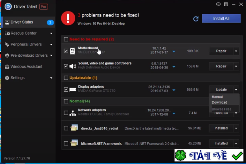
Task: Click Repair for High Definition Audio Device
Action: (221, 66)
